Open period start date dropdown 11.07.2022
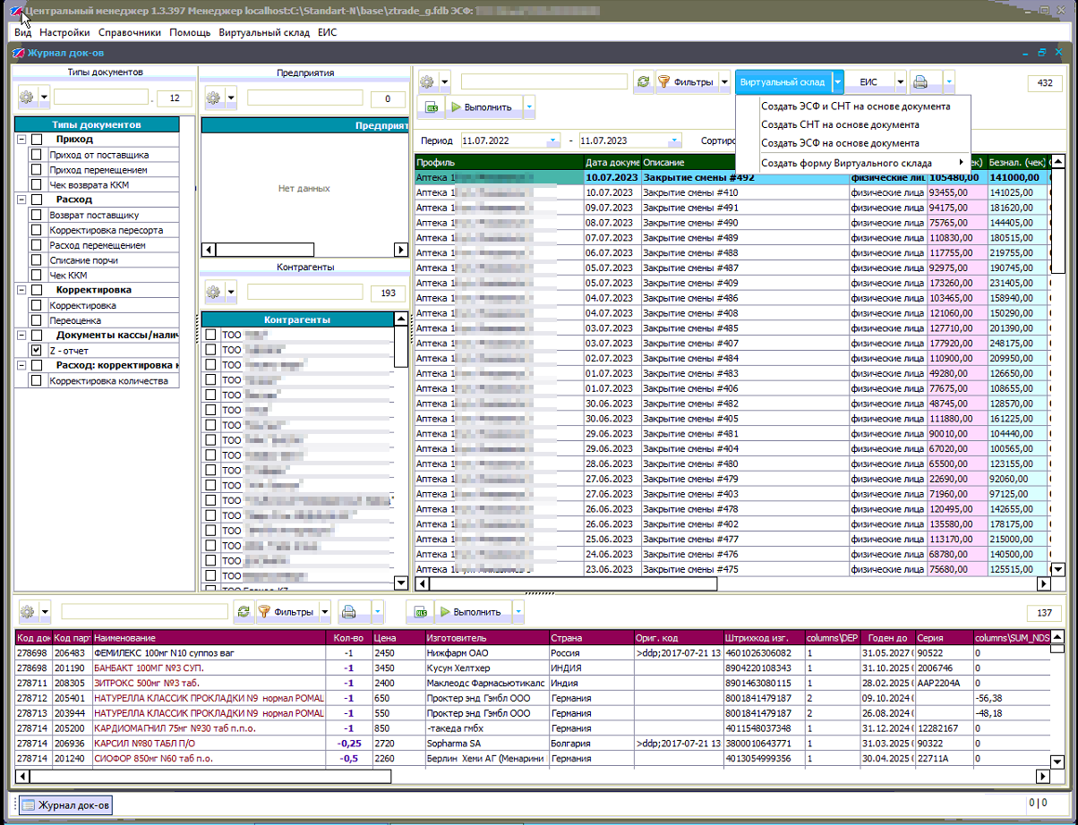This screenshot has height=825, width=1078. click(x=552, y=141)
